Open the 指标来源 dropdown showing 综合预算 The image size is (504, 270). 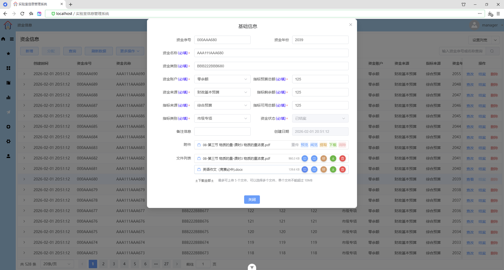pos(222,105)
